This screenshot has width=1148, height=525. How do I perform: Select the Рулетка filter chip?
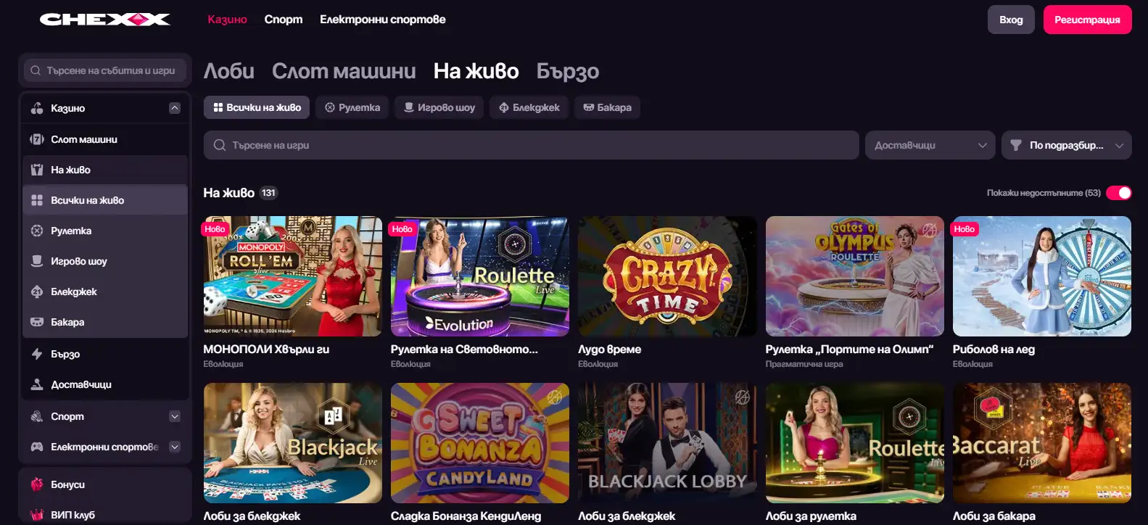tap(352, 107)
